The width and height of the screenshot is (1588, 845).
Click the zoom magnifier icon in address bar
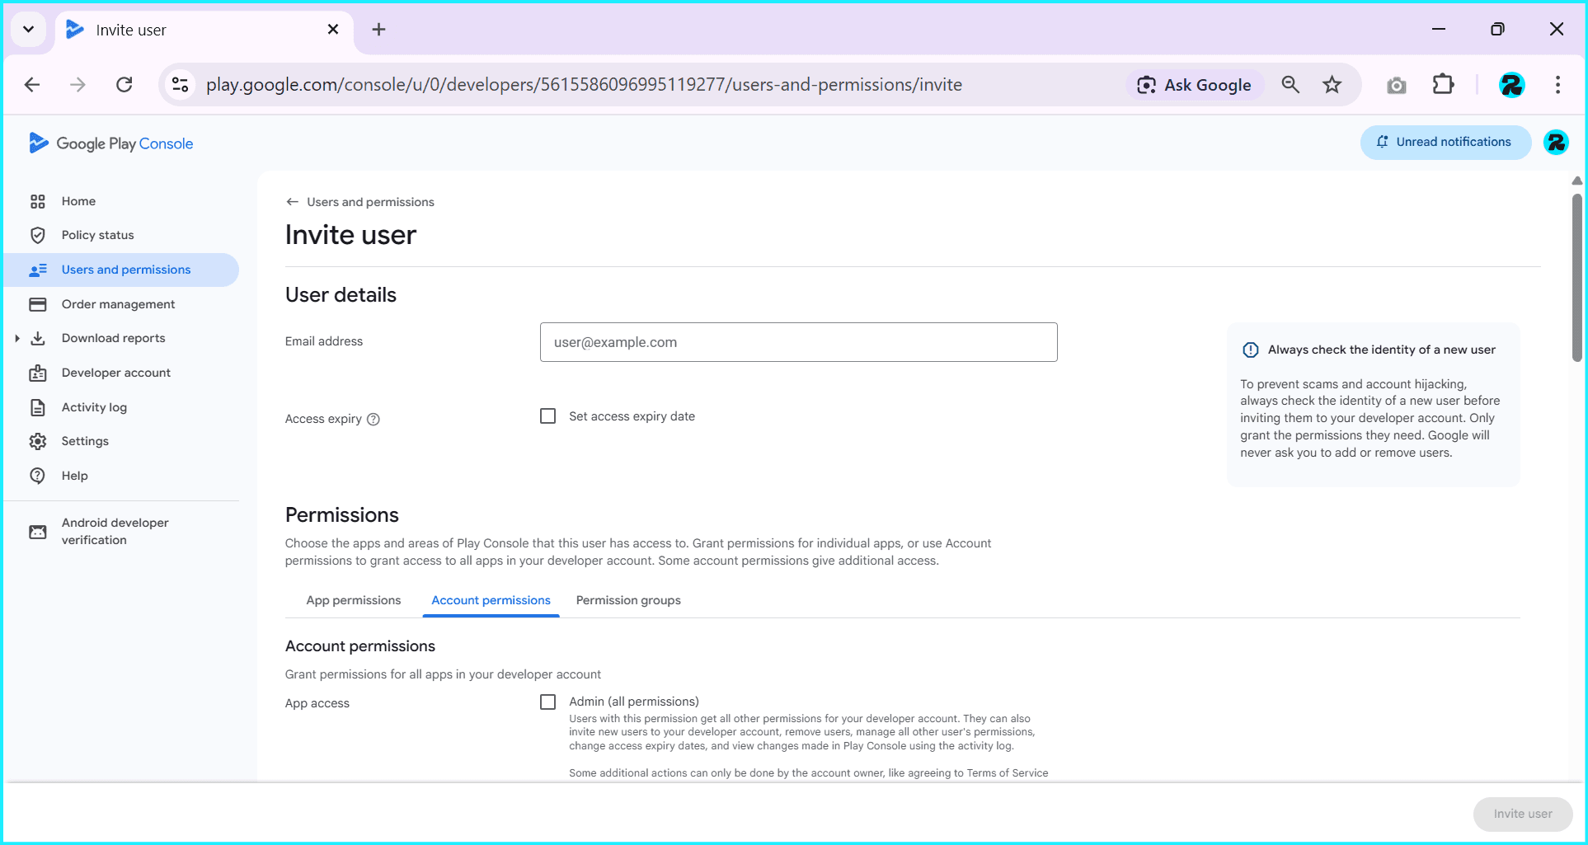click(x=1290, y=84)
